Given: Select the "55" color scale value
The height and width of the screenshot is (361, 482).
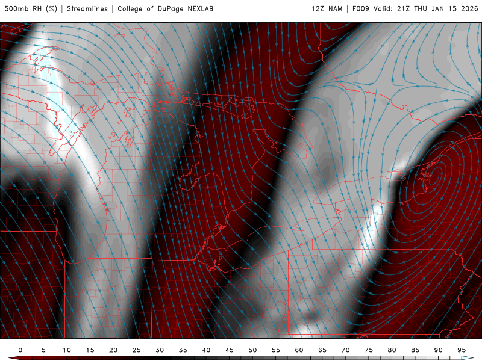Looking at the screenshot, I should 276,350.
